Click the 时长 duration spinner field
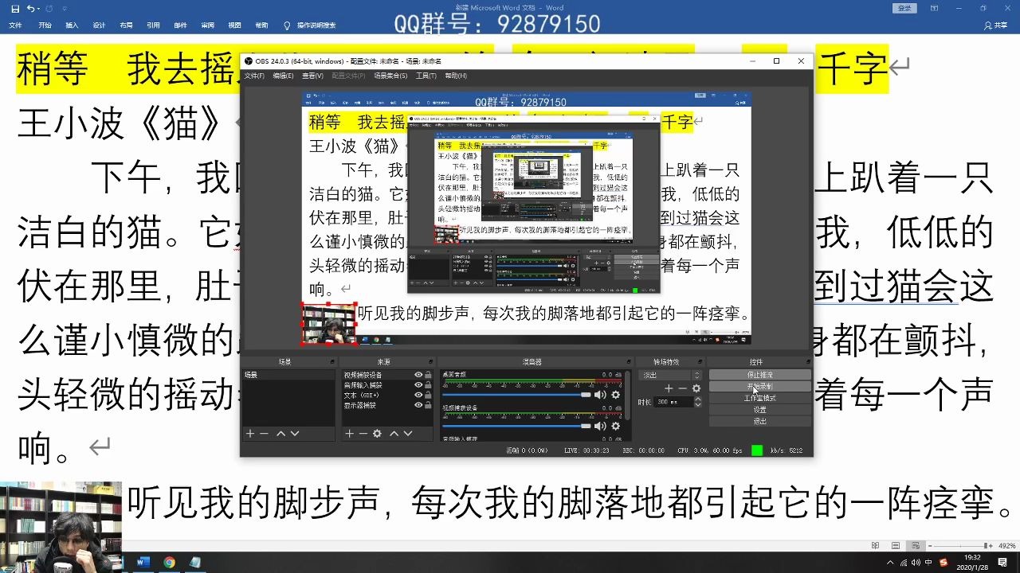Viewport: 1020px width, 573px height. (678, 402)
